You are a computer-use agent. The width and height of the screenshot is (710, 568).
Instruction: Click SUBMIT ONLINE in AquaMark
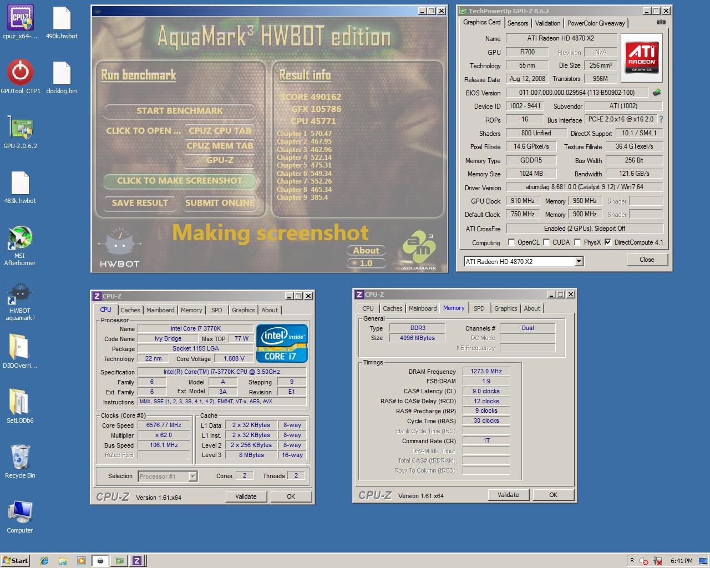[x=220, y=203]
